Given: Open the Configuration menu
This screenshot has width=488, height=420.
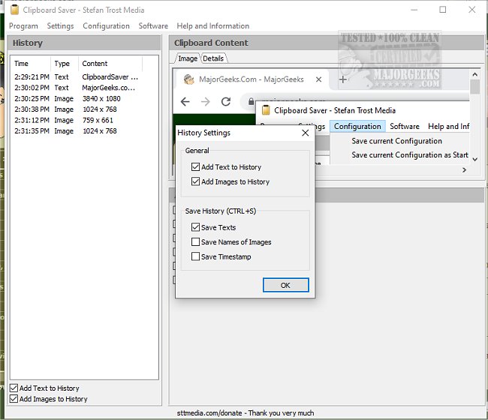Looking at the screenshot, I should pos(106,25).
